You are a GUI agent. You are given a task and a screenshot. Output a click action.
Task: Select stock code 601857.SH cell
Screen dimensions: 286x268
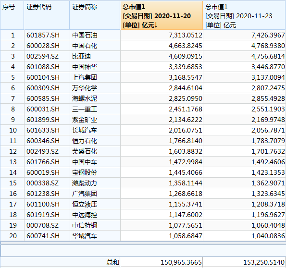pyautogui.click(x=47, y=35)
